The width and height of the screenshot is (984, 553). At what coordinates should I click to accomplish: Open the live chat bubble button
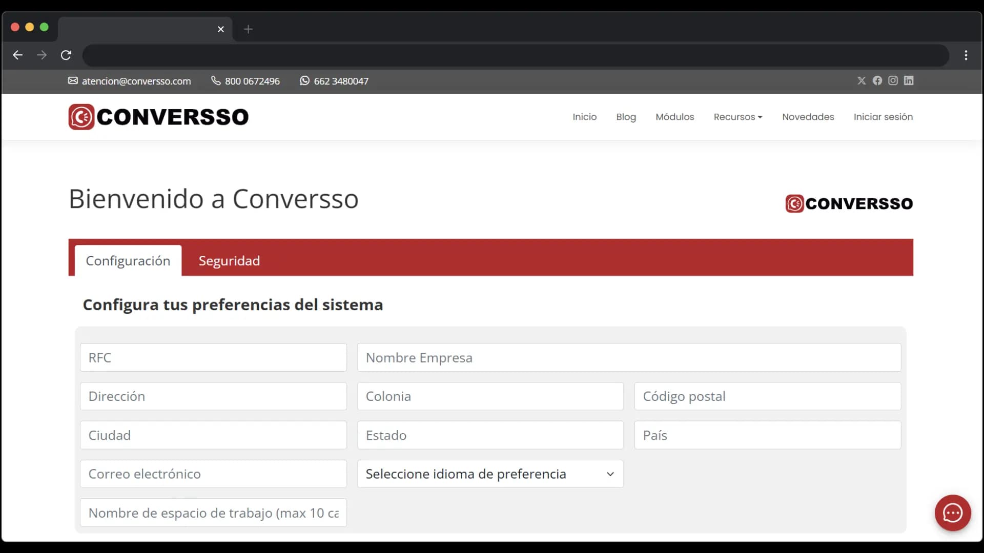click(953, 513)
